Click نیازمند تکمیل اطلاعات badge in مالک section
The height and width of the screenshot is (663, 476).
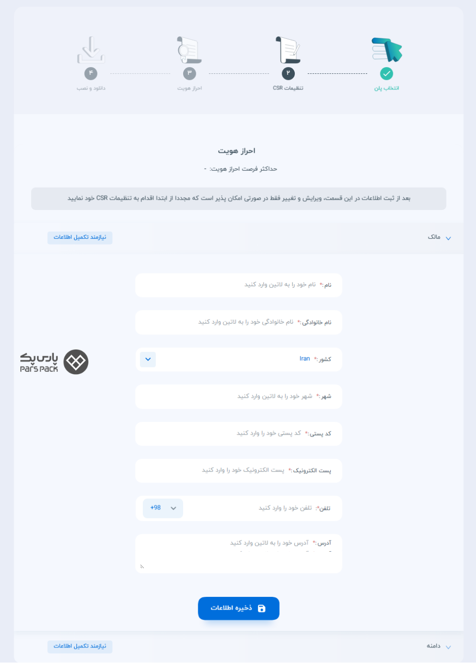[80, 237]
